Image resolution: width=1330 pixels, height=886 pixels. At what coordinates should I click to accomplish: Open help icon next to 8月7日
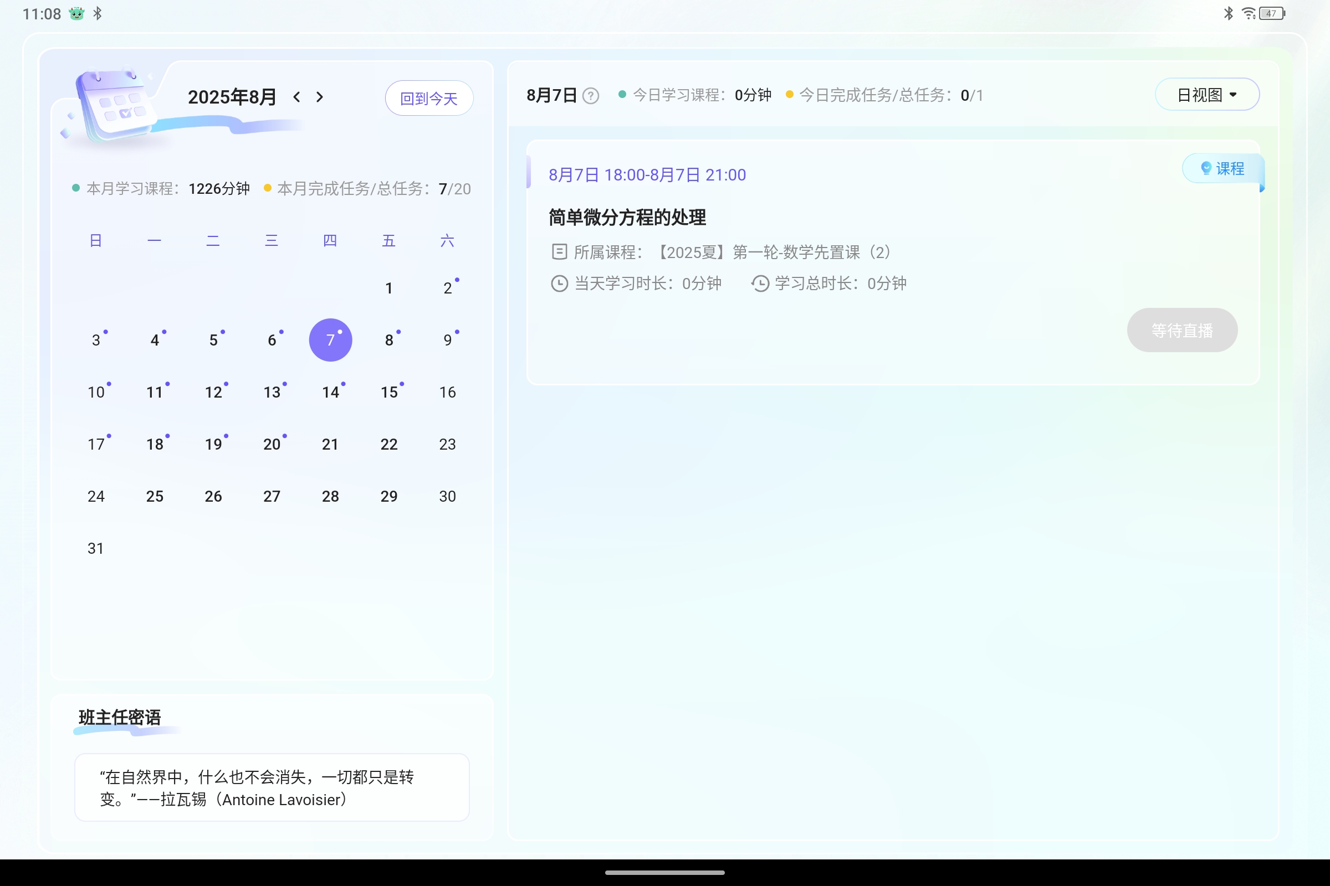(x=590, y=96)
